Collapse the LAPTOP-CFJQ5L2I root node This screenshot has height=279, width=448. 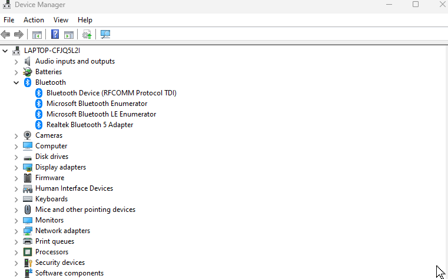click(5, 51)
